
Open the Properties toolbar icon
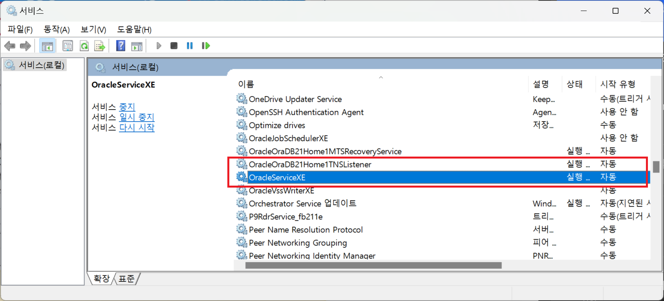click(68, 46)
